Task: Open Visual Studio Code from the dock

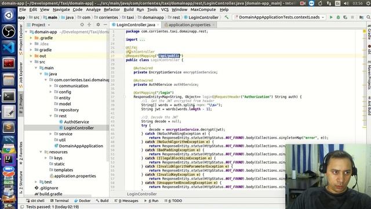Action: tap(9, 48)
